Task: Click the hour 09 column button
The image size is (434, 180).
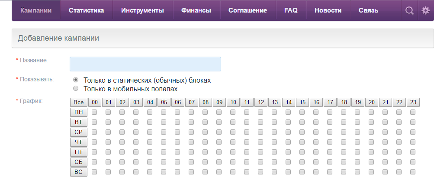Action: tap(219, 103)
